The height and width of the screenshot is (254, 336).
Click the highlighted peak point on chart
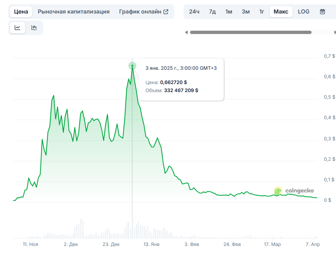[132, 66]
